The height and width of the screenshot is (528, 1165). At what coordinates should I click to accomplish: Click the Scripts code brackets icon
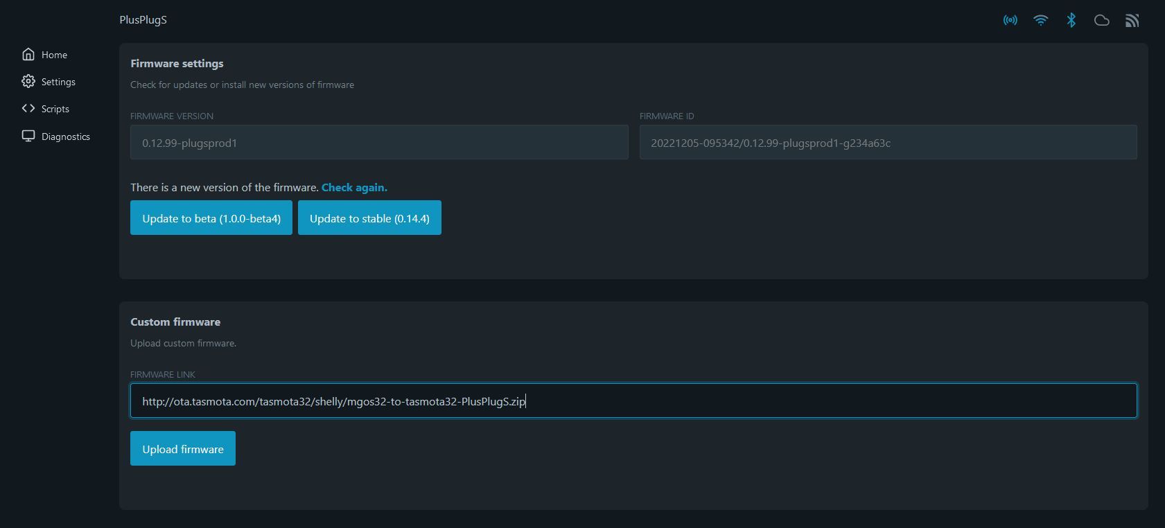pos(28,108)
